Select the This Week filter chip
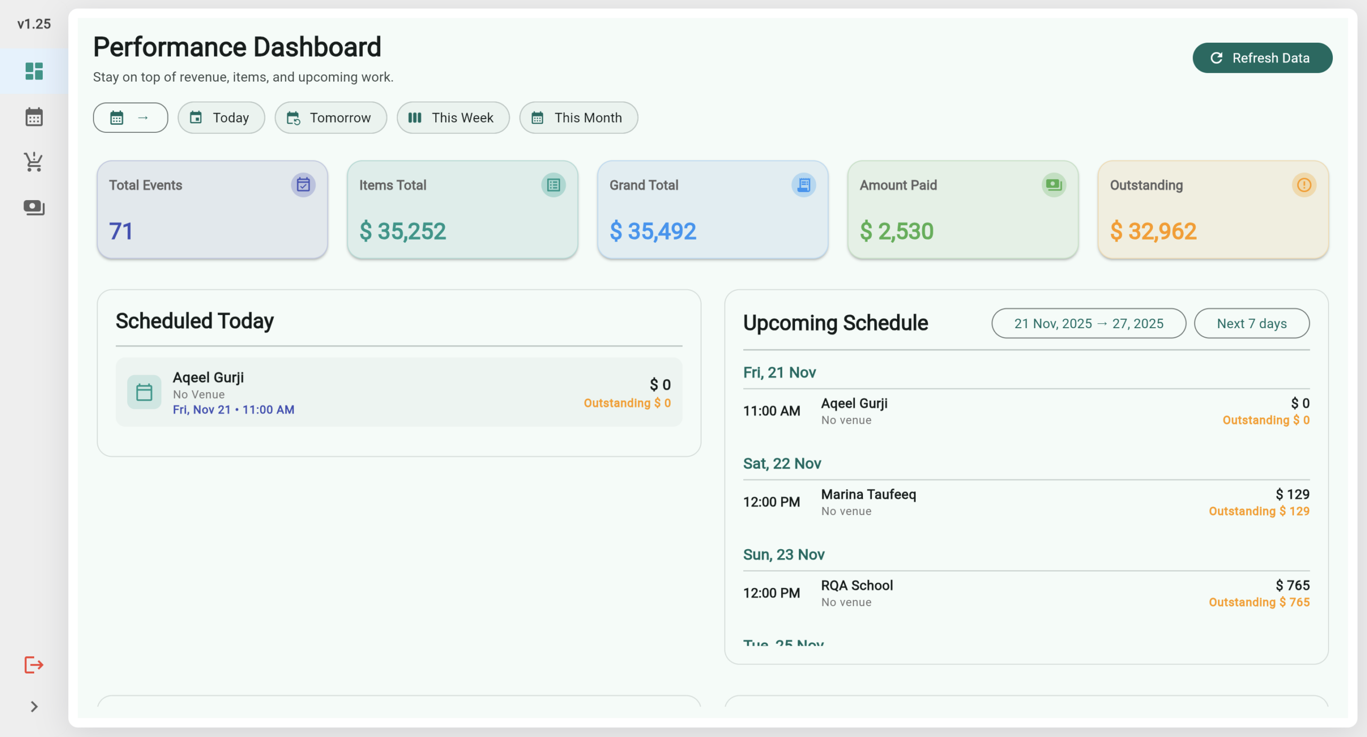The image size is (1367, 737). [453, 117]
